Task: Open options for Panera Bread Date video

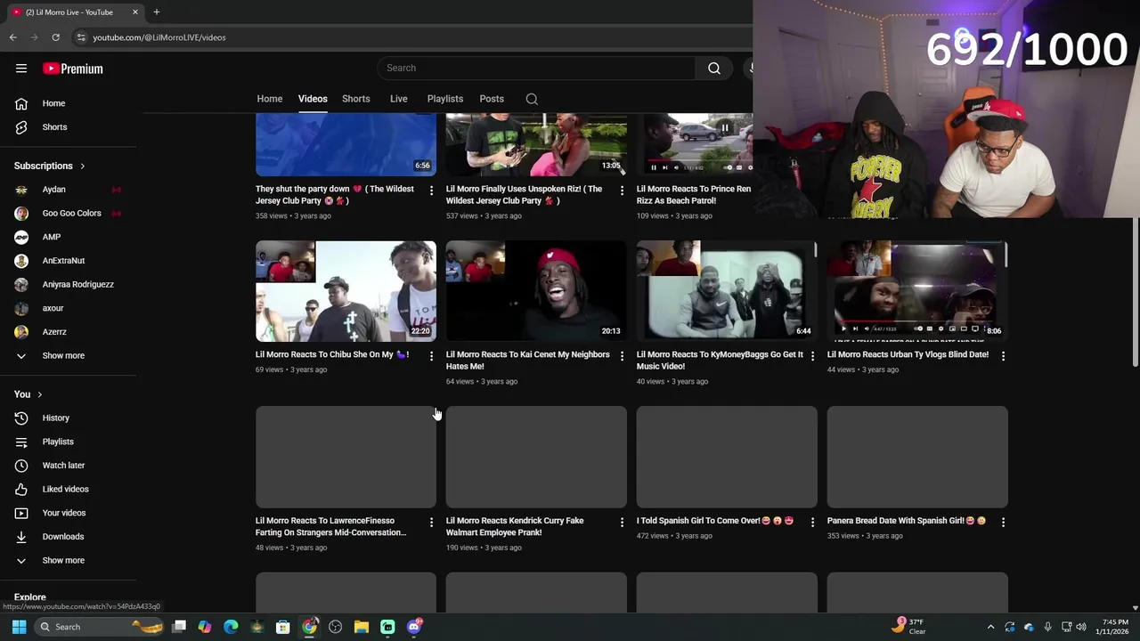Action: click(1003, 523)
